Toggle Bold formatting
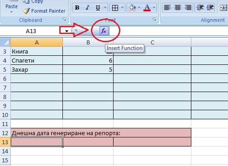The width and height of the screenshot is (228, 166). point(77,8)
